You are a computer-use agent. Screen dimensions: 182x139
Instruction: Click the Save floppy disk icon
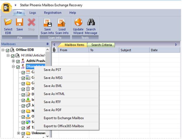(x=20, y=22)
